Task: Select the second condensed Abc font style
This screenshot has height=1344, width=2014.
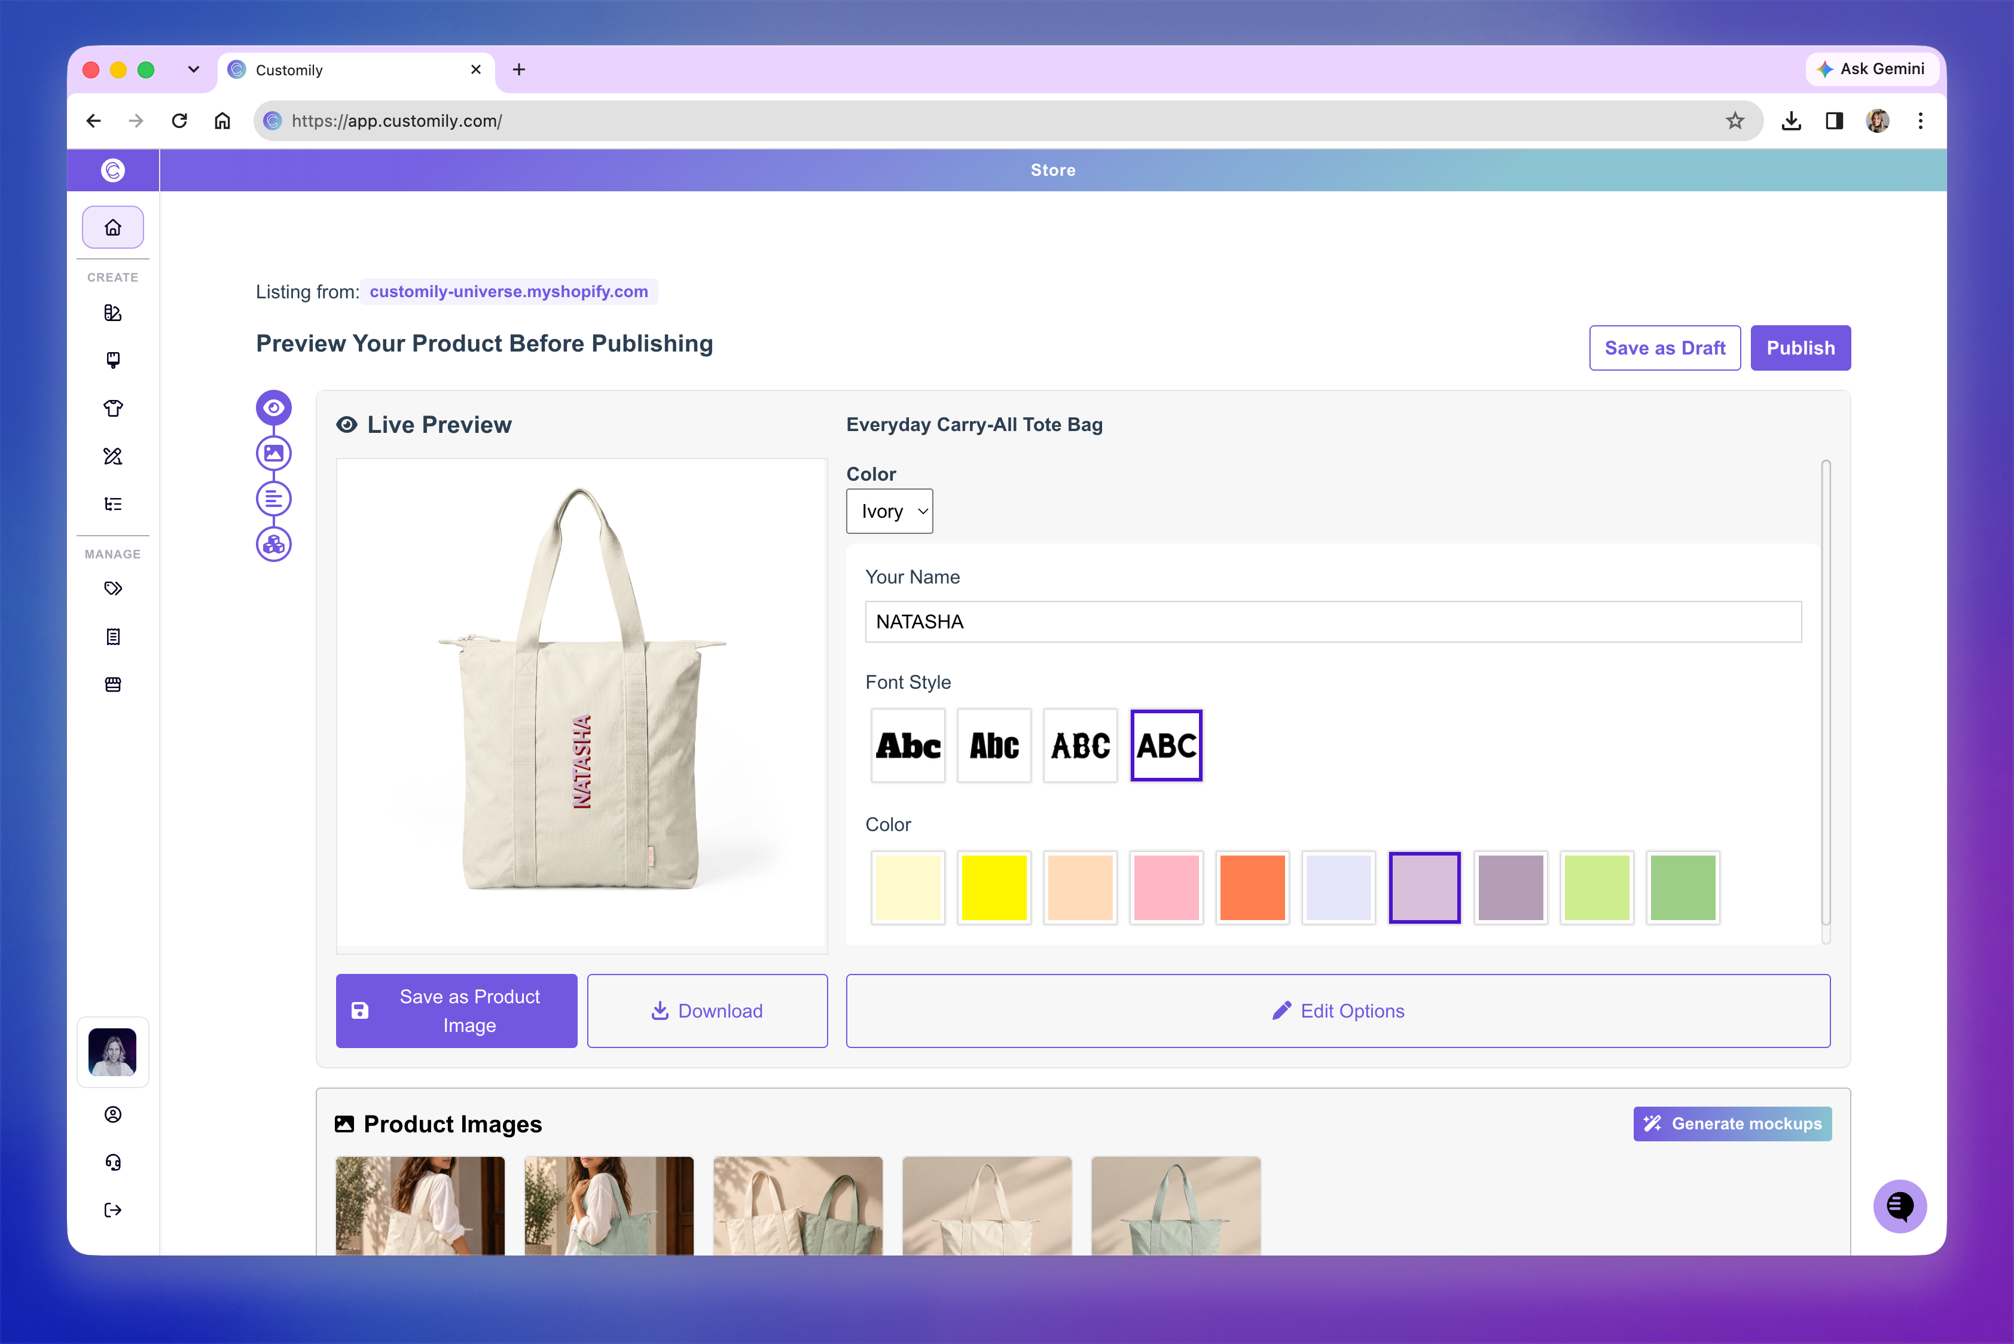Action: [x=994, y=746]
